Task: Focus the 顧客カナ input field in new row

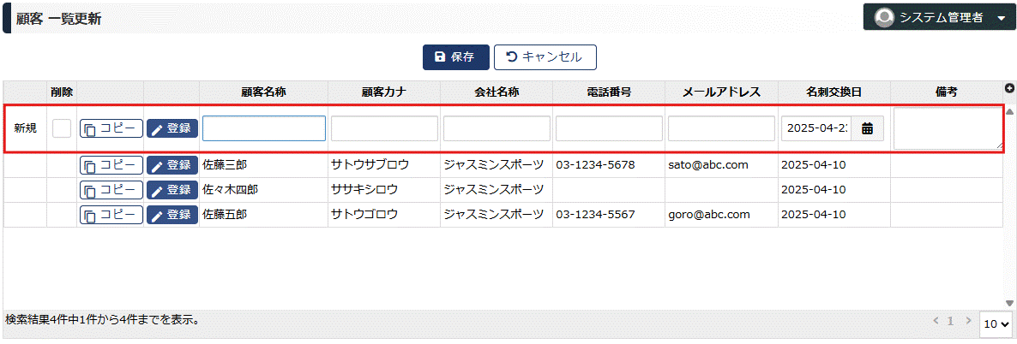Action: pyautogui.click(x=384, y=128)
